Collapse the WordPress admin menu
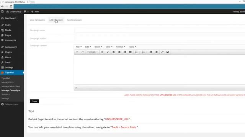This screenshot has height=137, width=245. tap(10, 104)
